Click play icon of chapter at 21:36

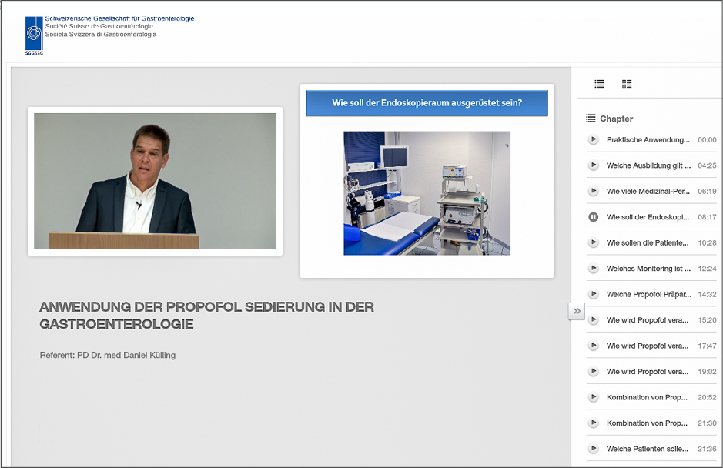(593, 449)
